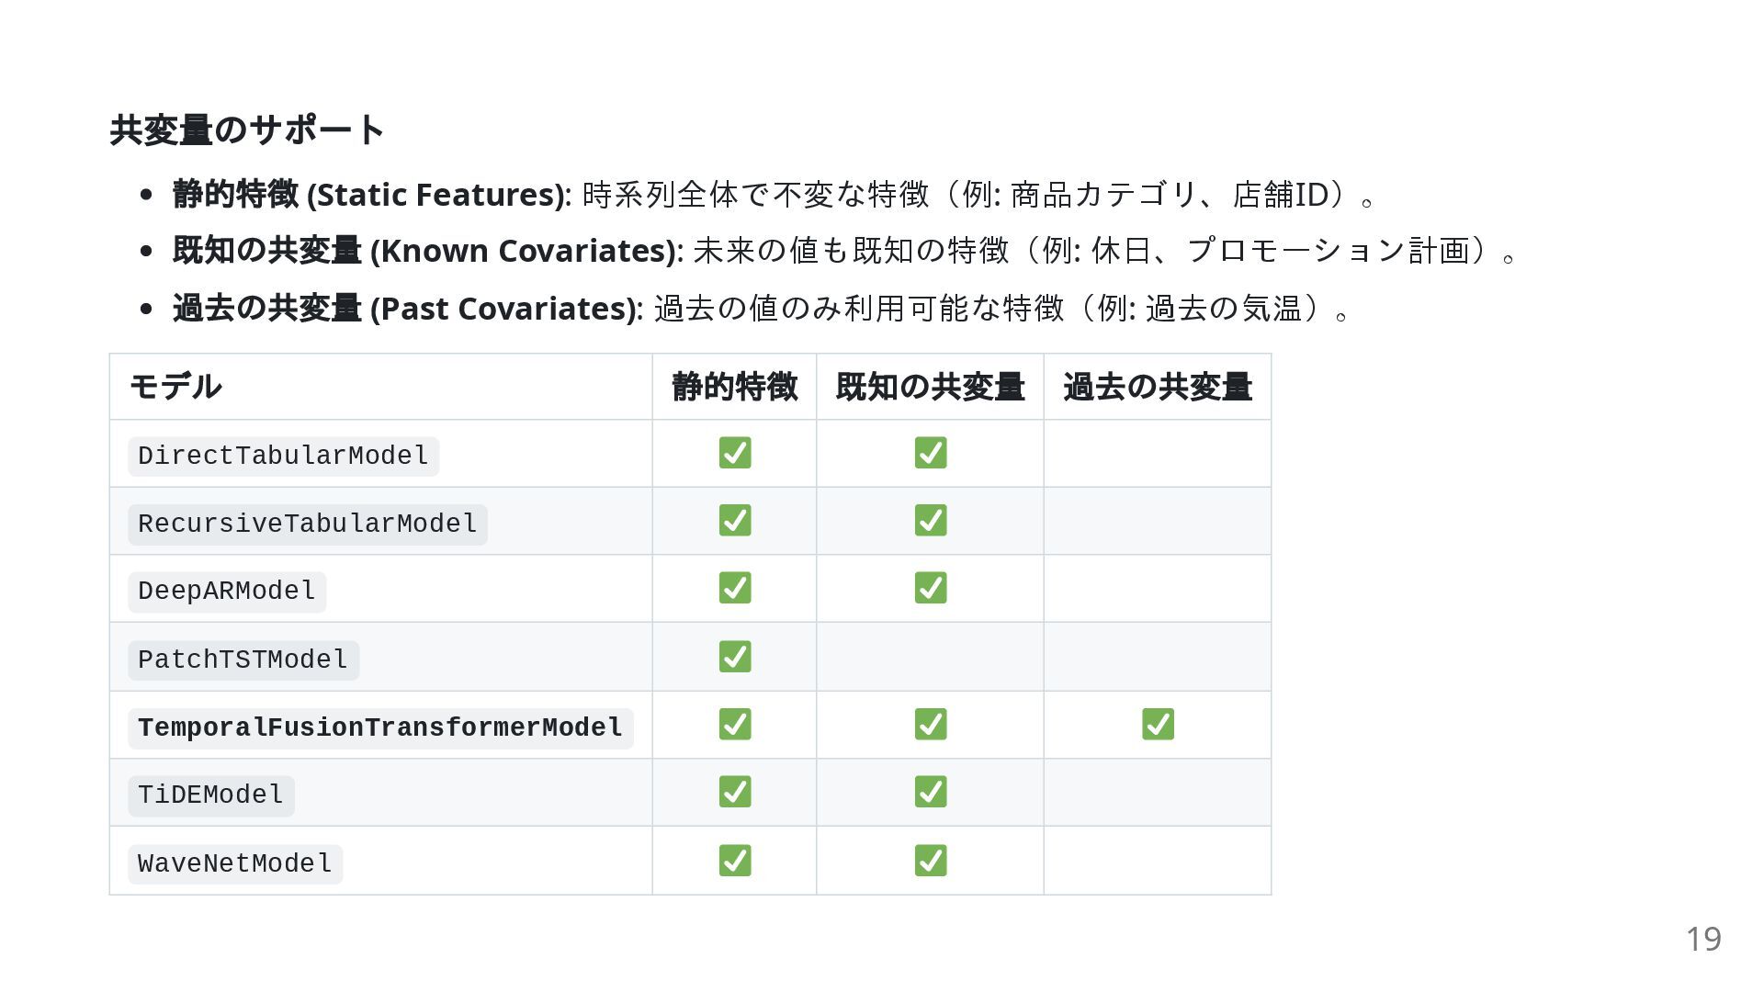The height and width of the screenshot is (992, 1764).
Task: Click WaveNetModel known covariates checkmark
Action: pos(931,861)
